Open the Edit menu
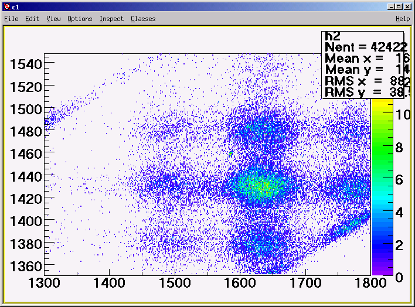The image size is (415, 307). [x=32, y=19]
